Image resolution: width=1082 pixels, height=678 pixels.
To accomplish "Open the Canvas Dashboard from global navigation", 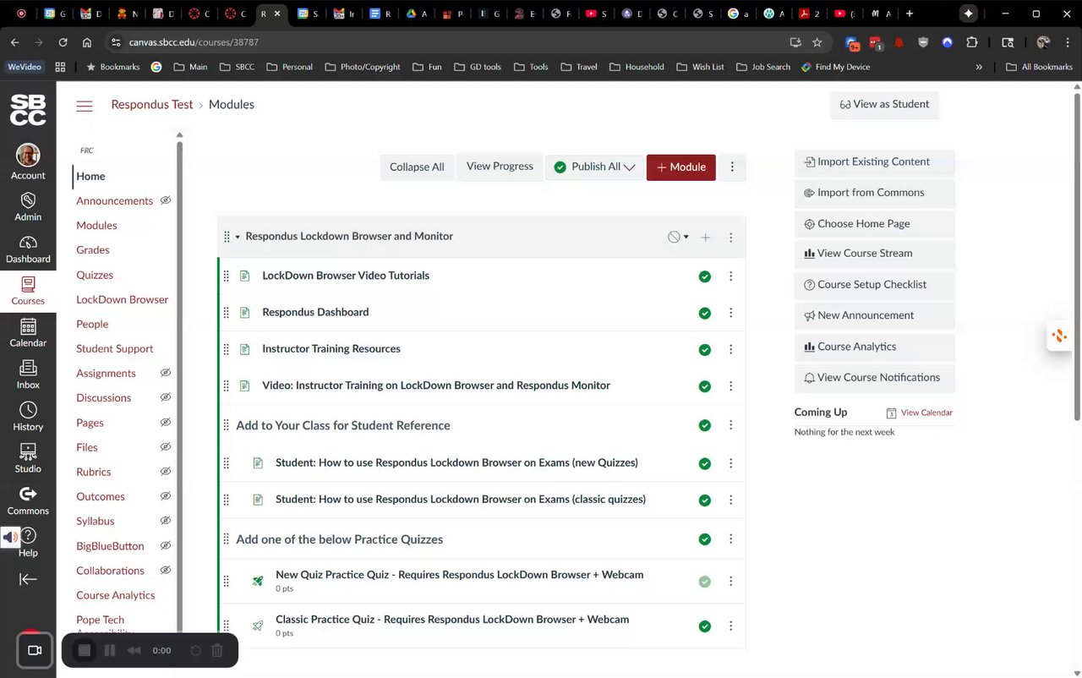I will click(x=28, y=249).
